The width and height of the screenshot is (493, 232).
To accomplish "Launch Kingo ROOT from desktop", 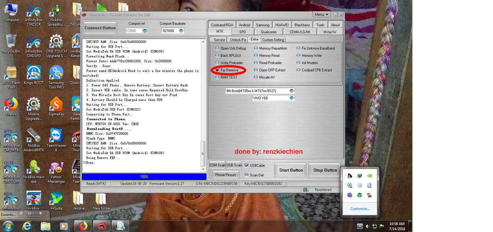I will tap(34, 75).
